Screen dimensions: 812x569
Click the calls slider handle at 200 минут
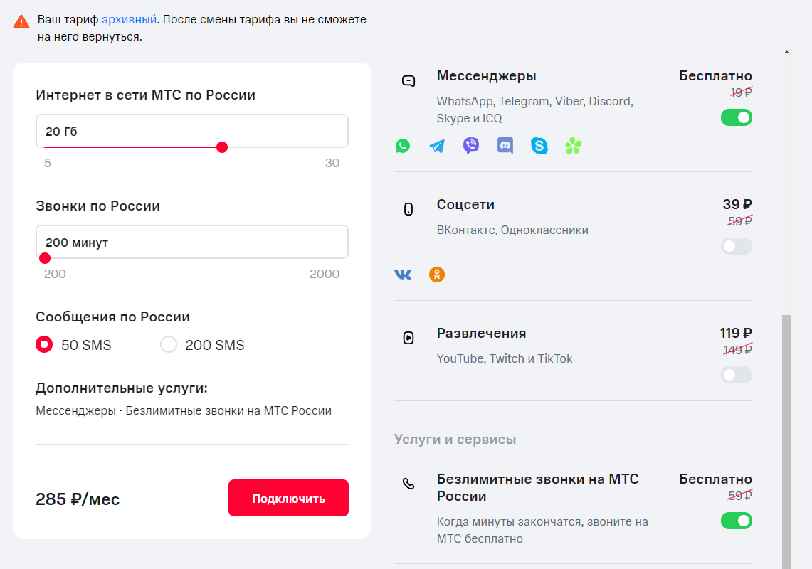point(45,258)
